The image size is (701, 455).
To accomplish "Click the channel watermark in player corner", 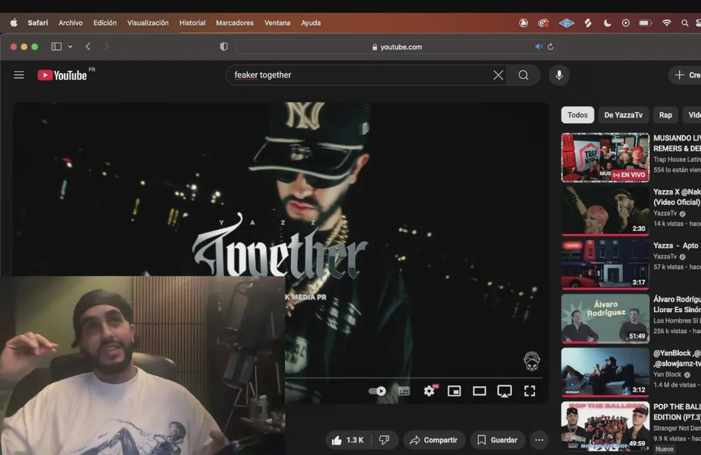I will pos(532,361).
